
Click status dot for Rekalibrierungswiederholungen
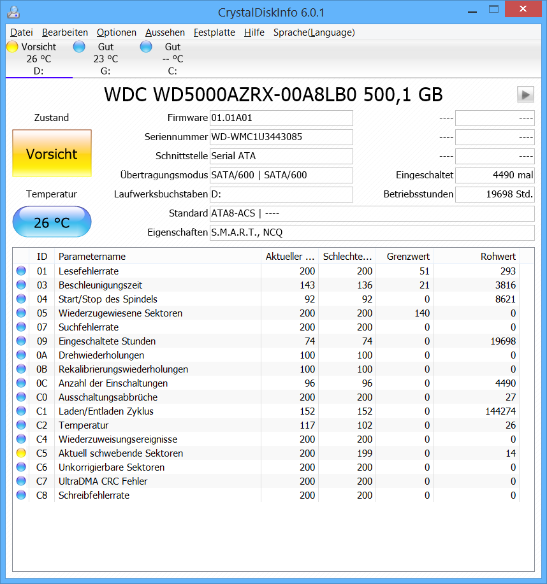21,369
